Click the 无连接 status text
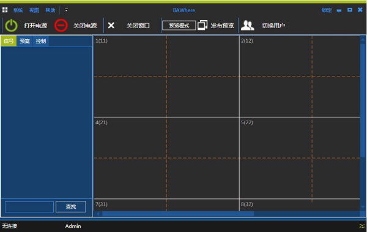 click(x=10, y=226)
